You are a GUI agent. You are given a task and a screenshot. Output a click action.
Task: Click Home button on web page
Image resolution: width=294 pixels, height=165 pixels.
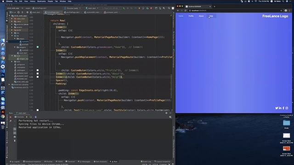pos(181,16)
